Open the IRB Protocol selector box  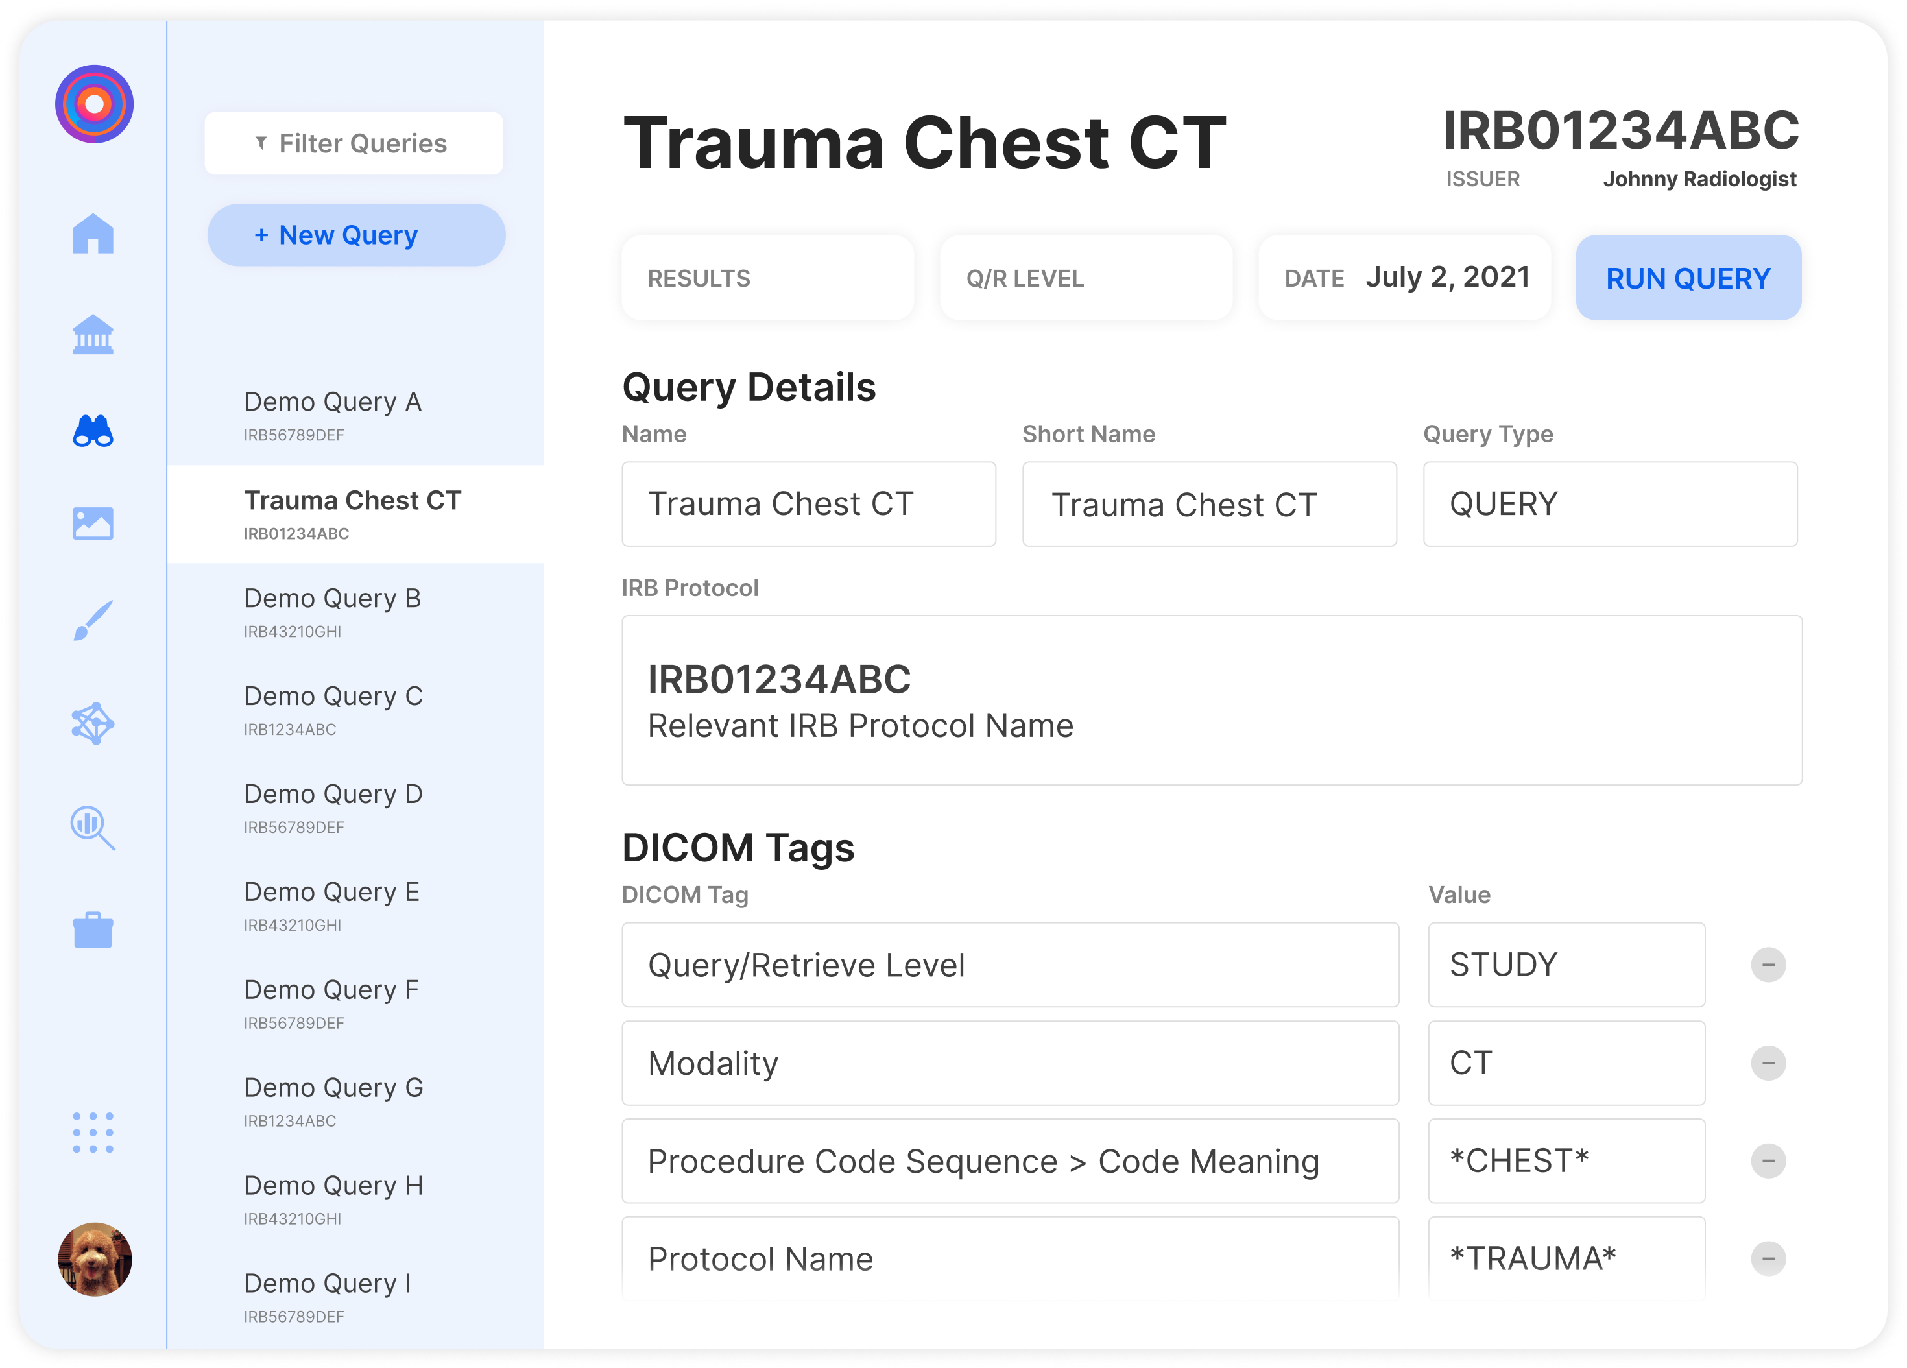[x=1211, y=701]
